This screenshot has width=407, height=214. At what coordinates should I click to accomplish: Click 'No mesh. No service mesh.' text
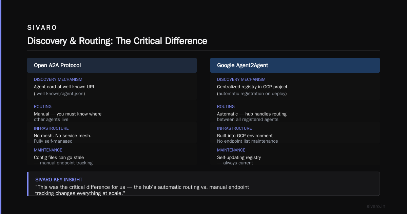coord(63,136)
